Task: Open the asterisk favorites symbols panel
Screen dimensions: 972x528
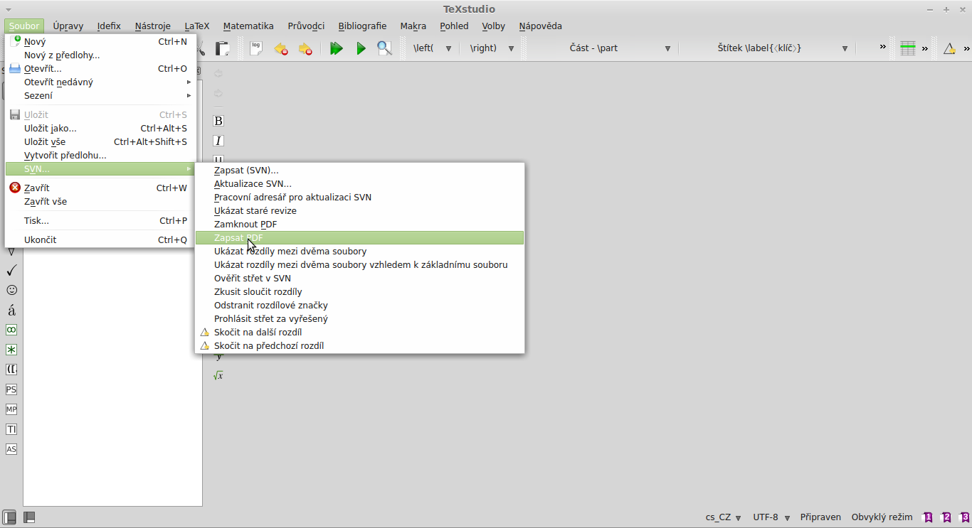Action: (x=11, y=350)
